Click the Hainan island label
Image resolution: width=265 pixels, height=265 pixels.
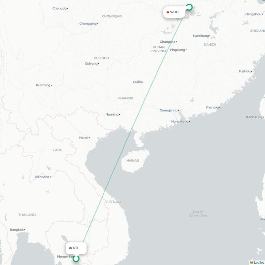[x=133, y=160]
